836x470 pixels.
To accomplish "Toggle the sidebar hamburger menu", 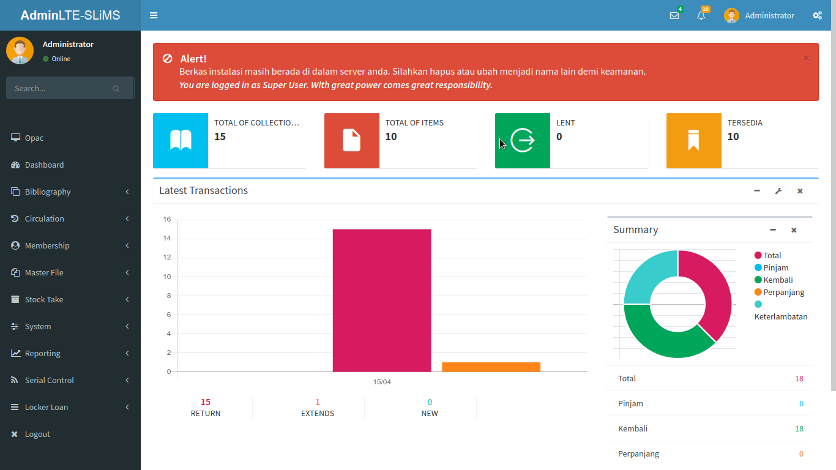I will pos(154,15).
